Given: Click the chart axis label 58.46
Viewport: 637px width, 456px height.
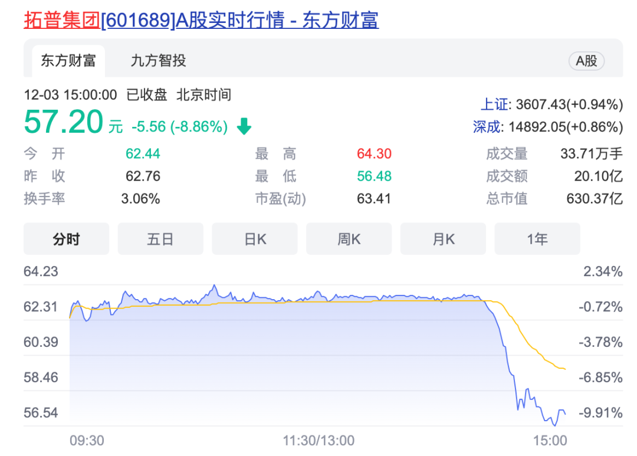Looking at the screenshot, I should (41, 377).
